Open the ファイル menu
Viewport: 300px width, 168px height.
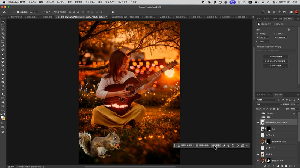coord(32,2)
